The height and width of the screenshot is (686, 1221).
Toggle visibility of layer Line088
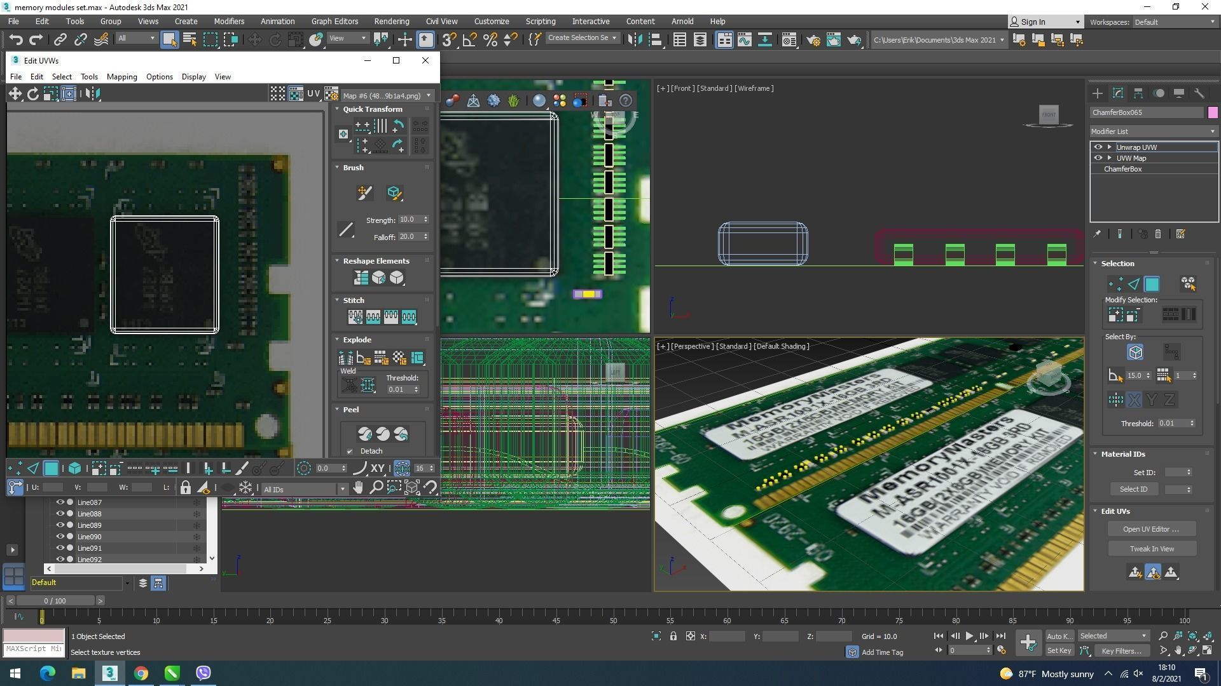60,514
